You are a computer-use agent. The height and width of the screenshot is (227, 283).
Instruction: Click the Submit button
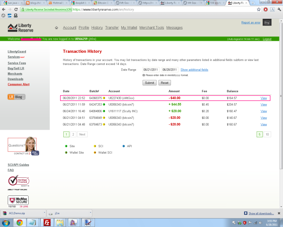pyautogui.click(x=149, y=83)
